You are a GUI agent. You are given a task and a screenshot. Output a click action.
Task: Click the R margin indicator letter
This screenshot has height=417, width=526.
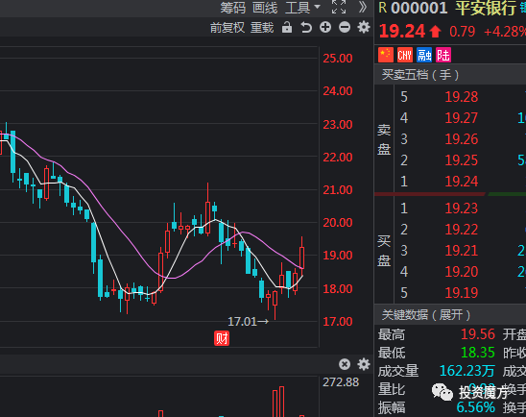pyautogui.click(x=382, y=8)
